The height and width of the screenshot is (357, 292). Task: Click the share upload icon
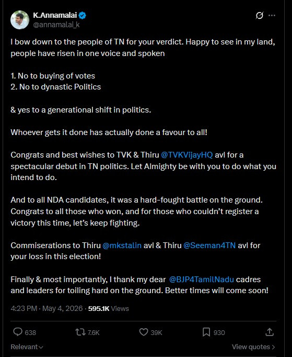pyautogui.click(x=270, y=332)
